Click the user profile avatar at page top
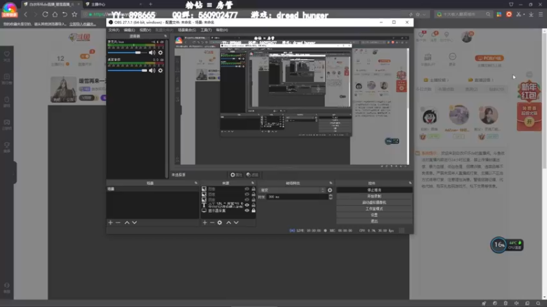The width and height of the screenshot is (547, 307). 467,37
